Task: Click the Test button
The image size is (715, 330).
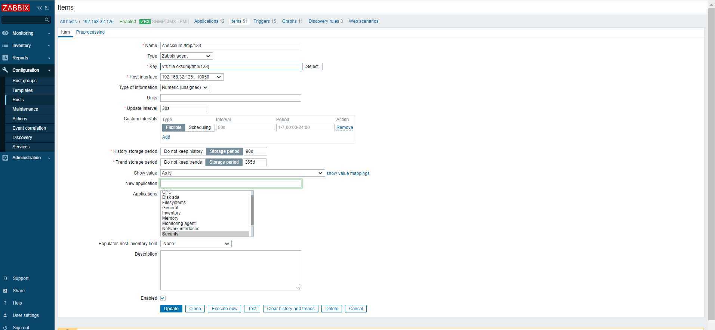Action: 252,309
